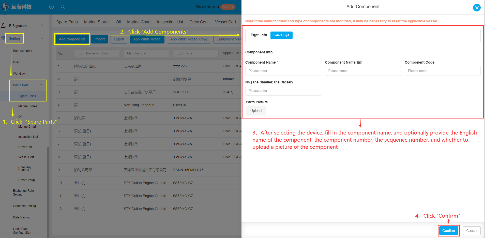This screenshot has height=238, width=485.
Task: Cancel the Add Component dialog
Action: coord(472,231)
